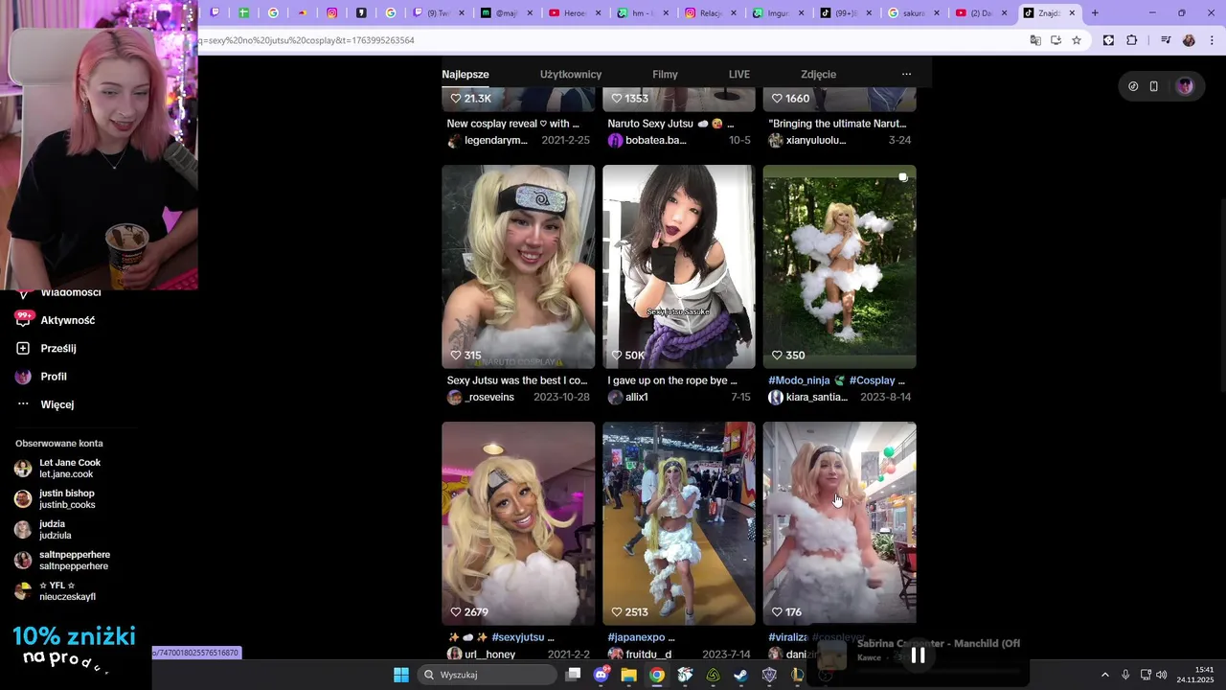Image resolution: width=1226 pixels, height=690 pixels.
Task: Open League of Legends taskbar icon
Action: point(797,675)
